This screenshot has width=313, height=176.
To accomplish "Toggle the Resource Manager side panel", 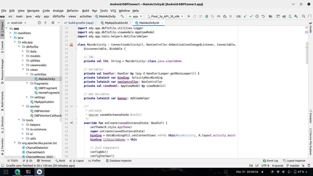I will pyautogui.click(x=2, y=71).
